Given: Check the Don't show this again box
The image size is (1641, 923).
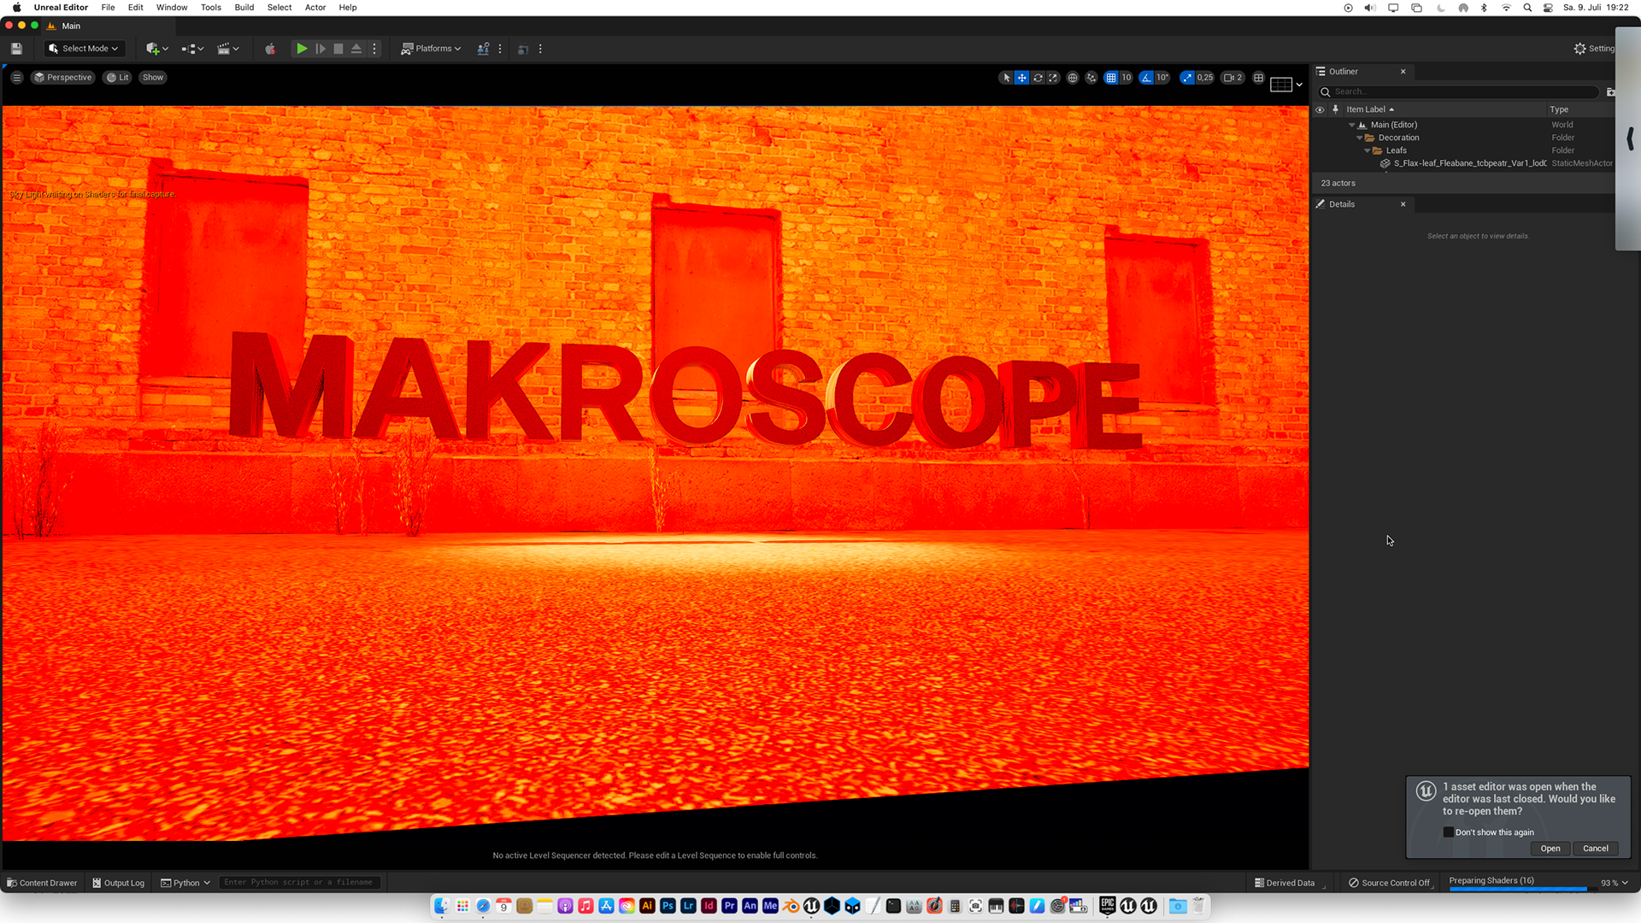Looking at the screenshot, I should pyautogui.click(x=1448, y=832).
